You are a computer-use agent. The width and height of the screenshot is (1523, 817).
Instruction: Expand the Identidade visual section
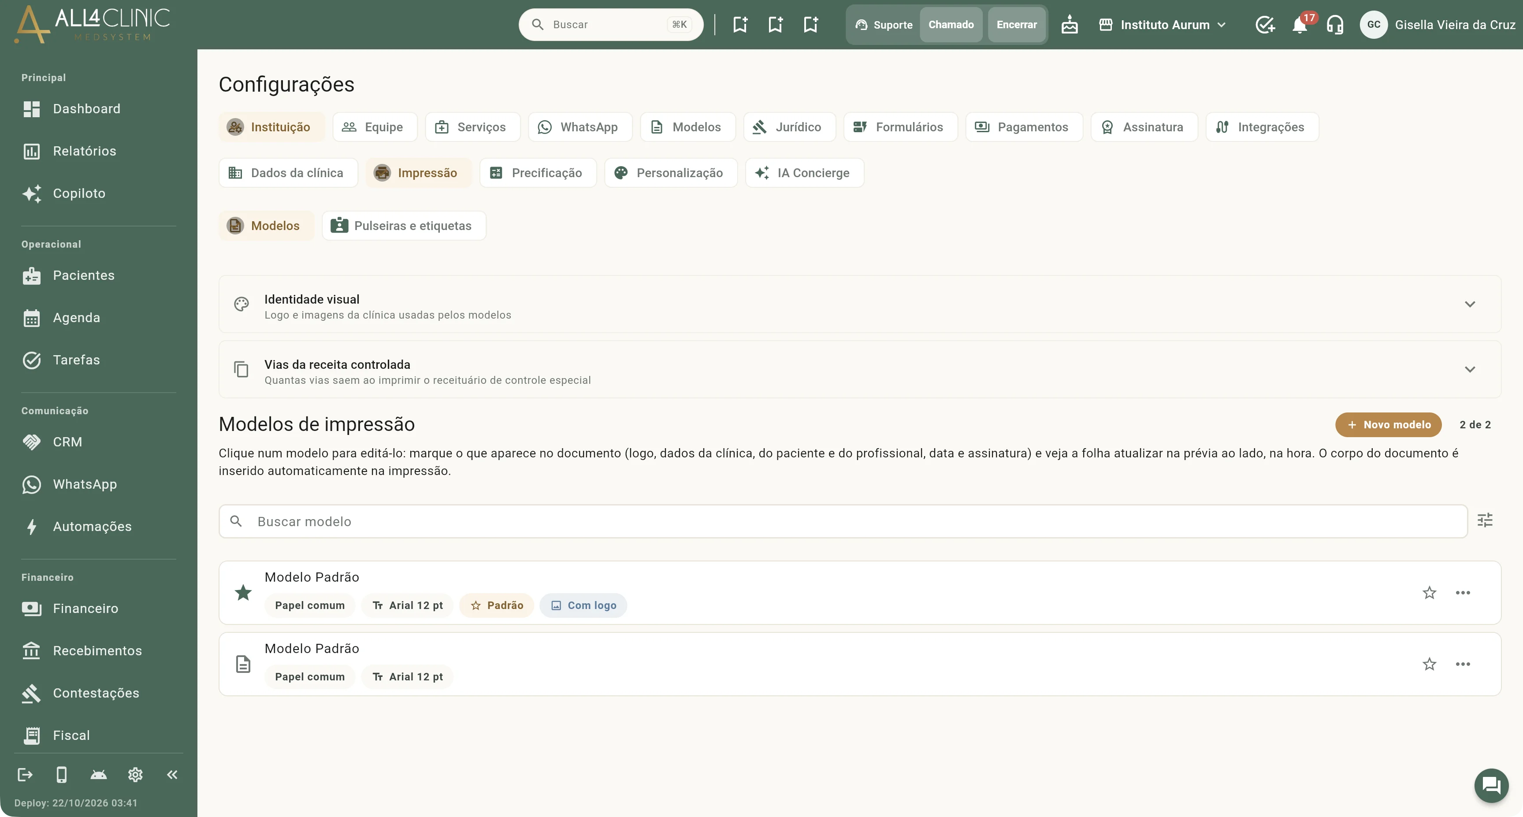pyautogui.click(x=860, y=304)
